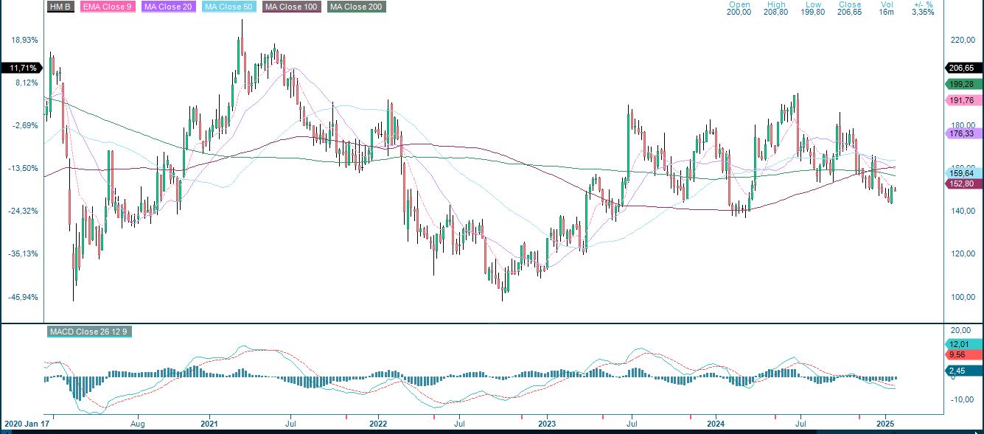The image size is (984, 434).
Task: Click the -13,50% percent axis label
Action: point(24,168)
